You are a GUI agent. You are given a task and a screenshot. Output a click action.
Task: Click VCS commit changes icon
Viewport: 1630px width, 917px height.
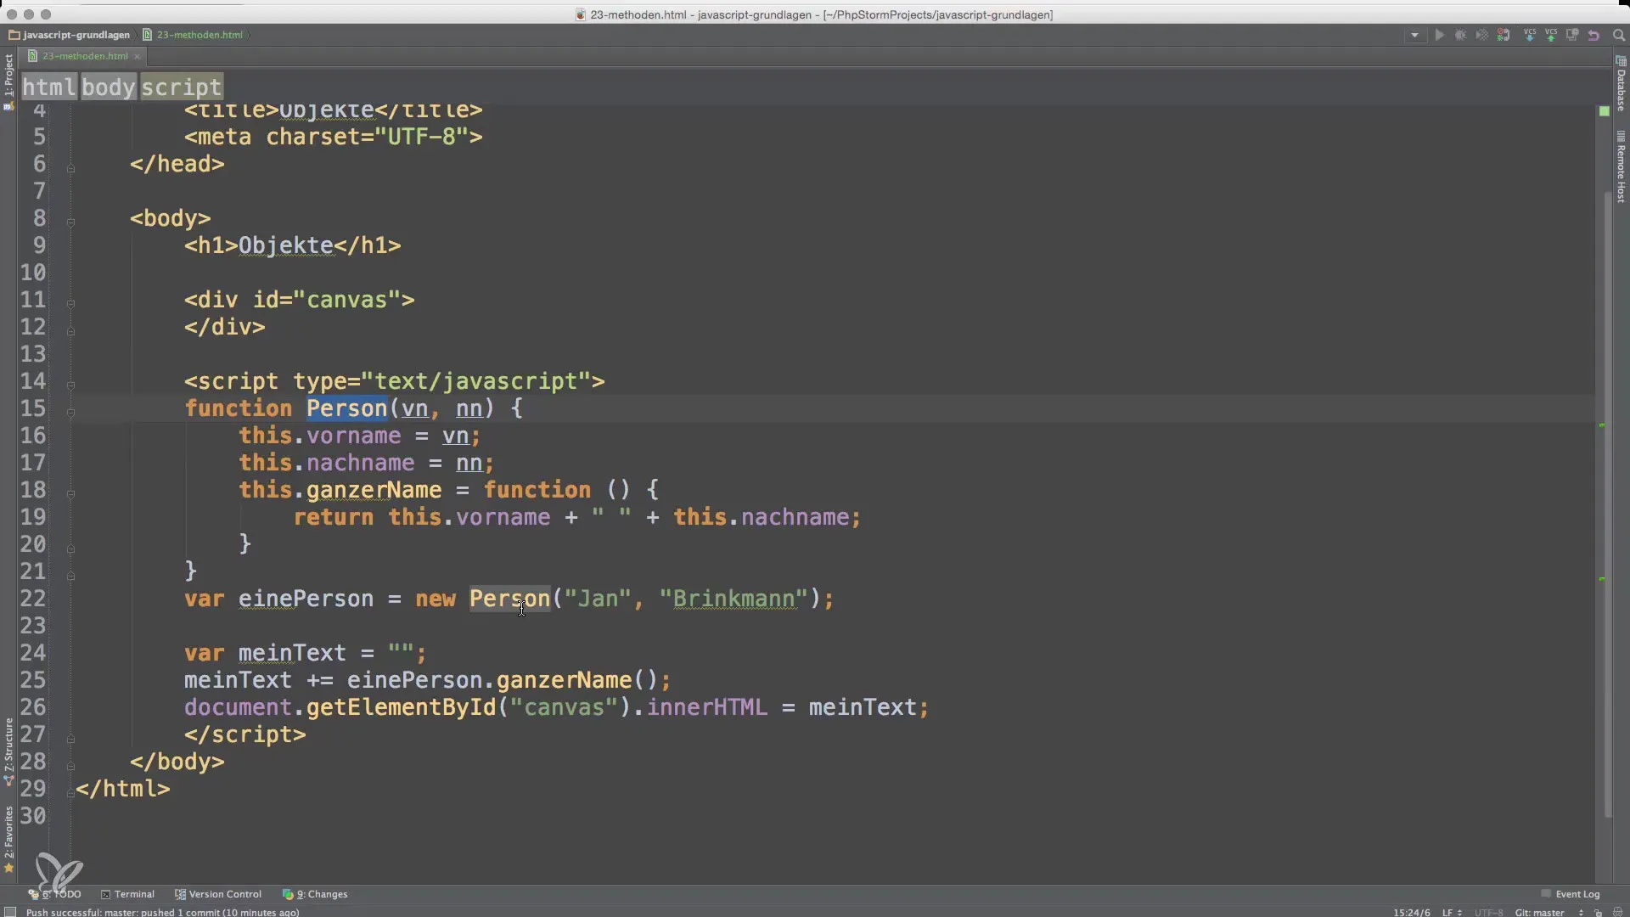pyautogui.click(x=1551, y=35)
